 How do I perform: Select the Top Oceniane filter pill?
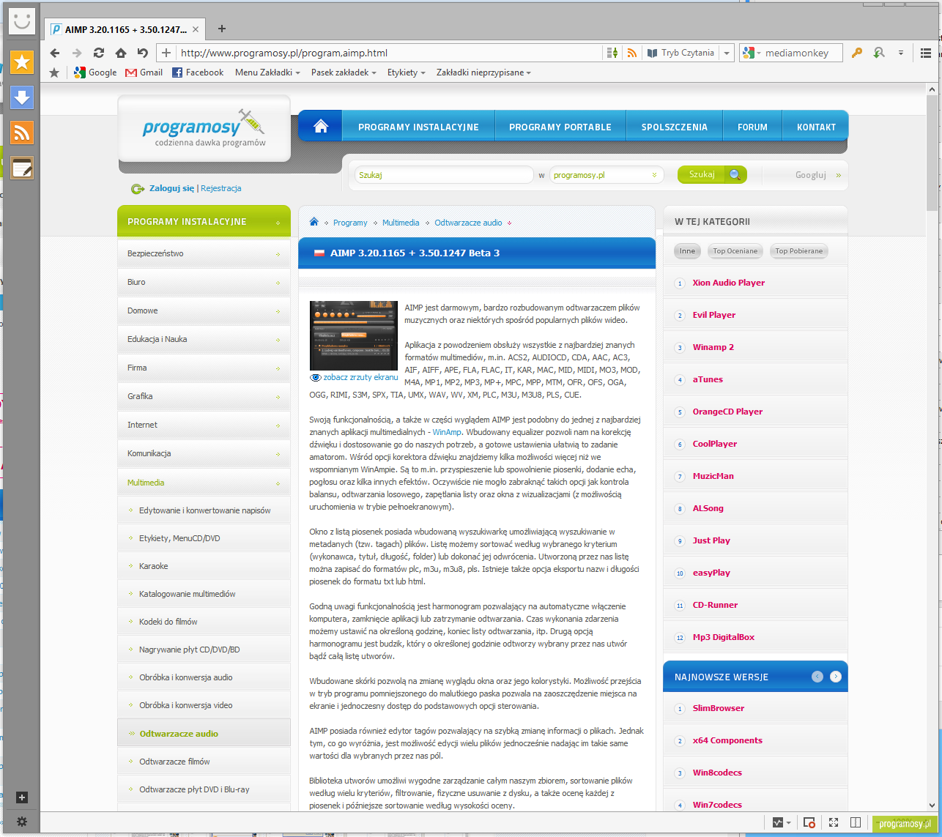(x=735, y=251)
